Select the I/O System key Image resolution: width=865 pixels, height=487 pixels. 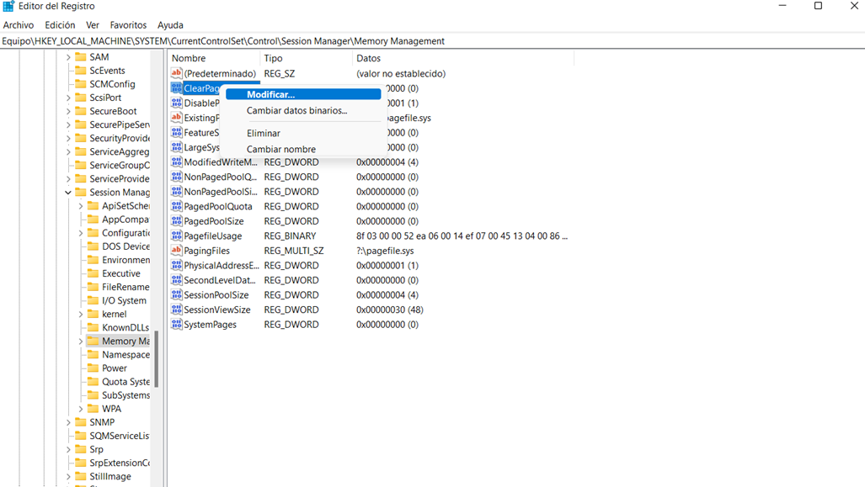[x=124, y=300]
